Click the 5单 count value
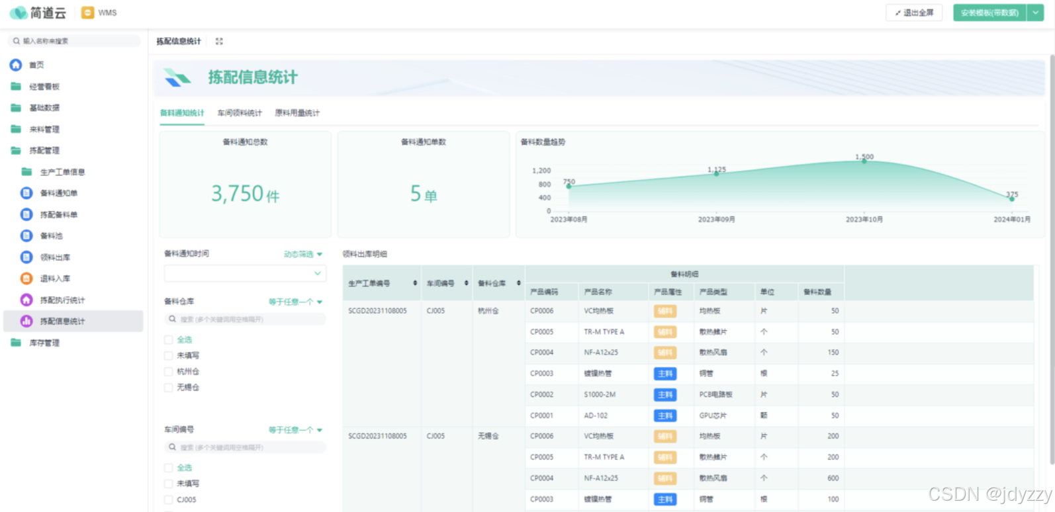This screenshot has height=512, width=1055. coord(424,194)
